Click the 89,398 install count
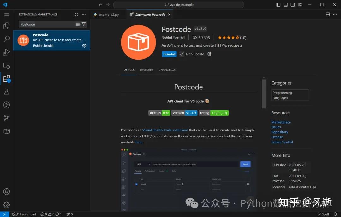The image size is (341, 217). coord(201,38)
